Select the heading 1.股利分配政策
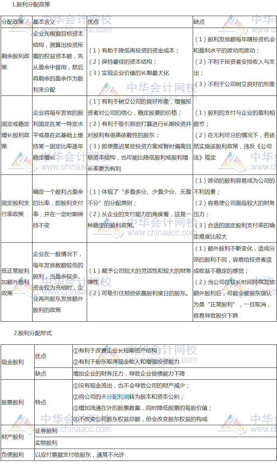Screen dimensions: 277x464 (31, 5)
